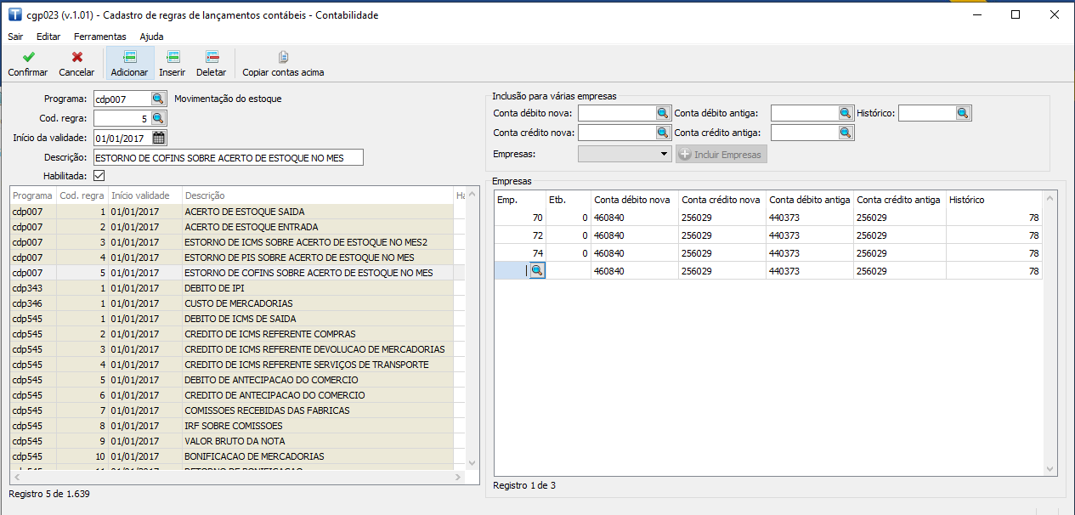Toggle the Habilitada checkbox
This screenshot has height=515, width=1075.
(99, 176)
